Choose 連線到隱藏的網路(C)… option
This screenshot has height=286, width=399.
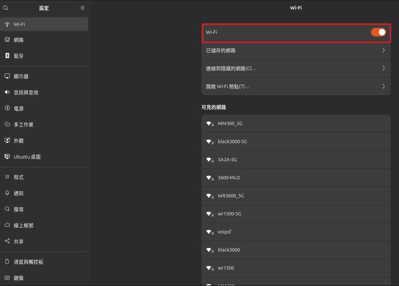click(296, 68)
